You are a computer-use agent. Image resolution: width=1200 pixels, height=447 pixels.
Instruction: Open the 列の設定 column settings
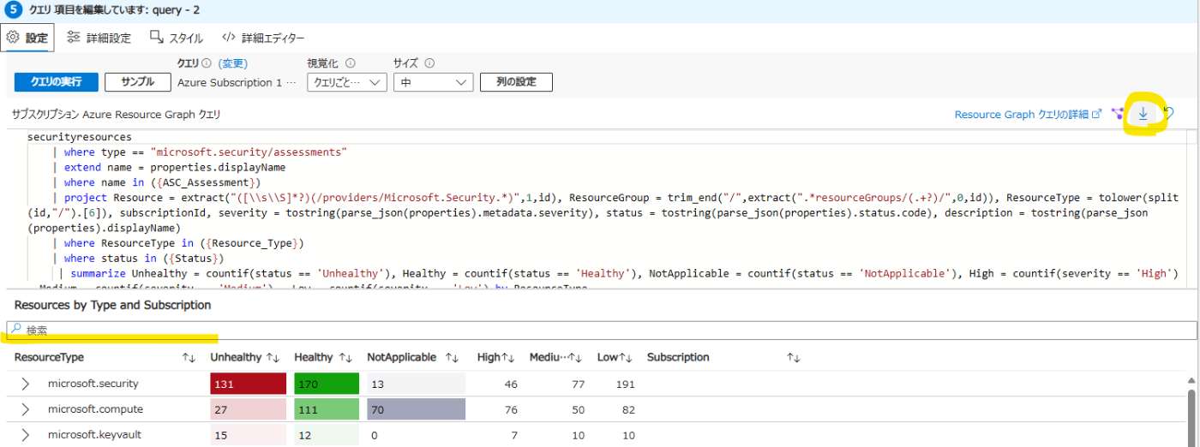[x=516, y=82]
